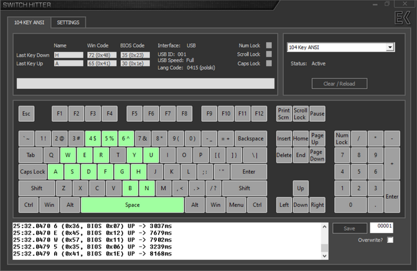
Task: Click the M key
Action: coord(164,188)
